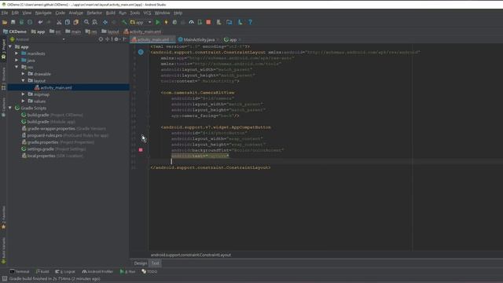Select settings.gradle file
This screenshot has width=503, height=283.
point(53,149)
